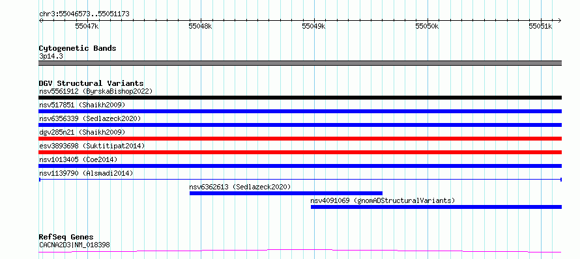Select the nsv517851 (Shaikh2009) blue bar
Screen dimensions: 580x259
coord(300,111)
